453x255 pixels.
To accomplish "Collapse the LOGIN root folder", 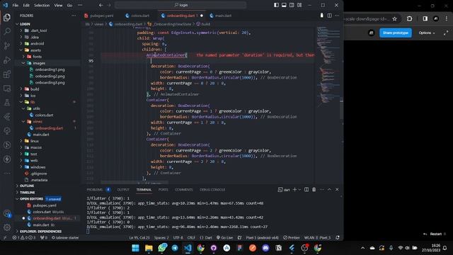I will click(25, 24).
